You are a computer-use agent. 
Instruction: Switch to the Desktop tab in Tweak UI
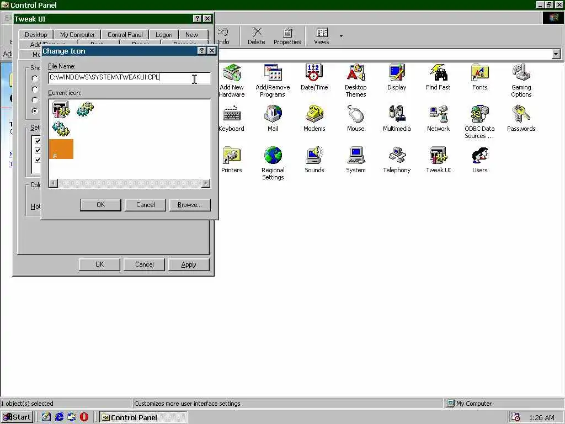36,35
